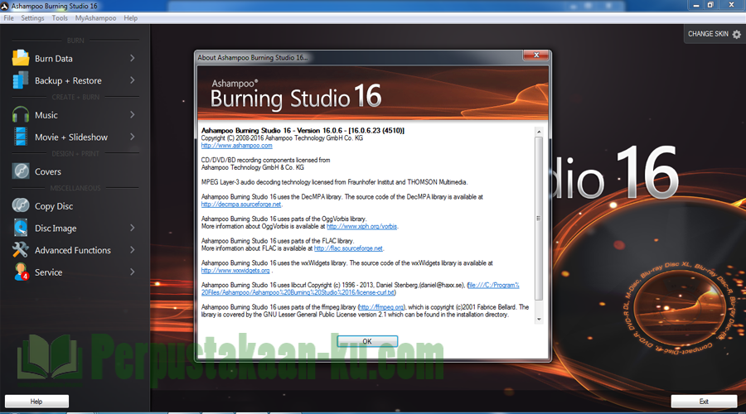Click the Change Skin gear icon
The height and width of the screenshot is (414, 746).
[737, 34]
